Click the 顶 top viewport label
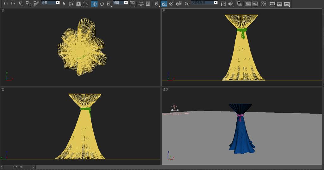 tap(3, 10)
